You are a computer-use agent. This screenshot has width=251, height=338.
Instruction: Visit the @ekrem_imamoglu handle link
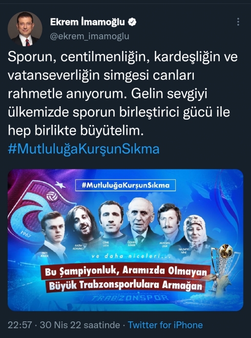pyautogui.click(x=90, y=36)
